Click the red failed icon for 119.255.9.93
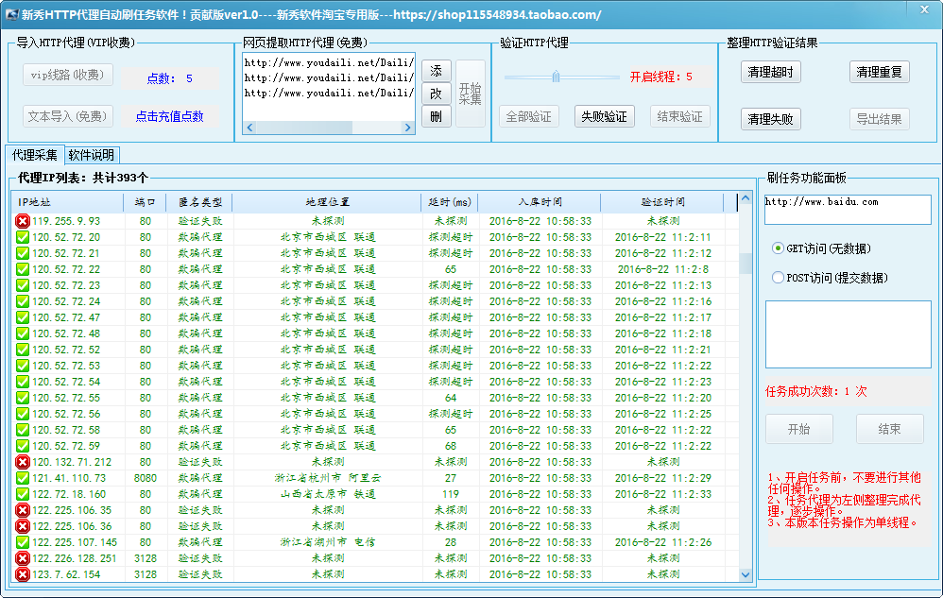The width and height of the screenshot is (943, 598). [x=23, y=221]
